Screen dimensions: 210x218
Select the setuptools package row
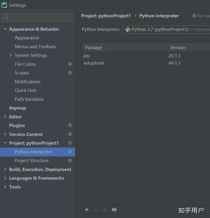146,63
